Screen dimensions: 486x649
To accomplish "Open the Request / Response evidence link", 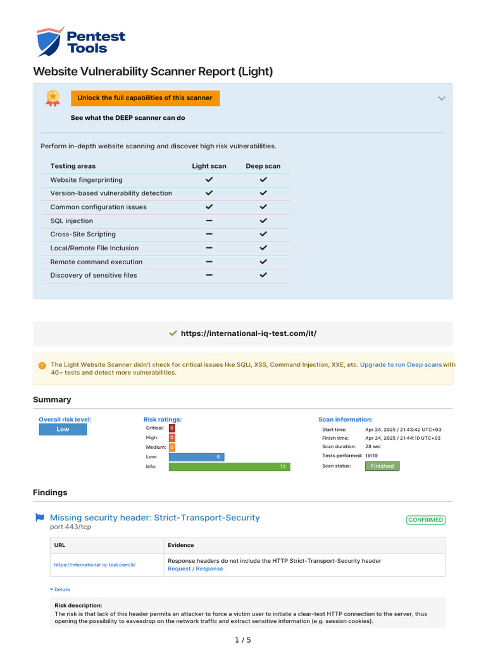I will pos(195,569).
